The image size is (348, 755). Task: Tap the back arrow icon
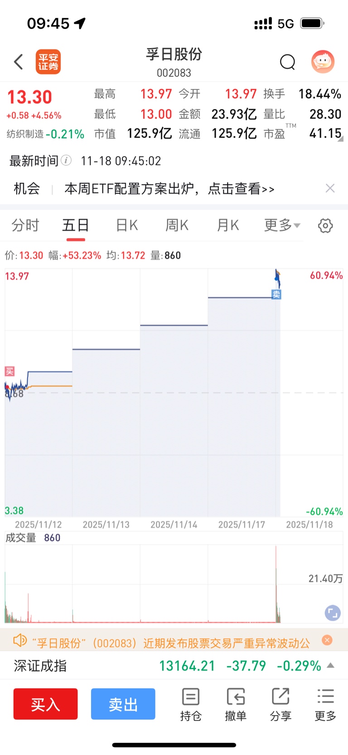[18, 62]
